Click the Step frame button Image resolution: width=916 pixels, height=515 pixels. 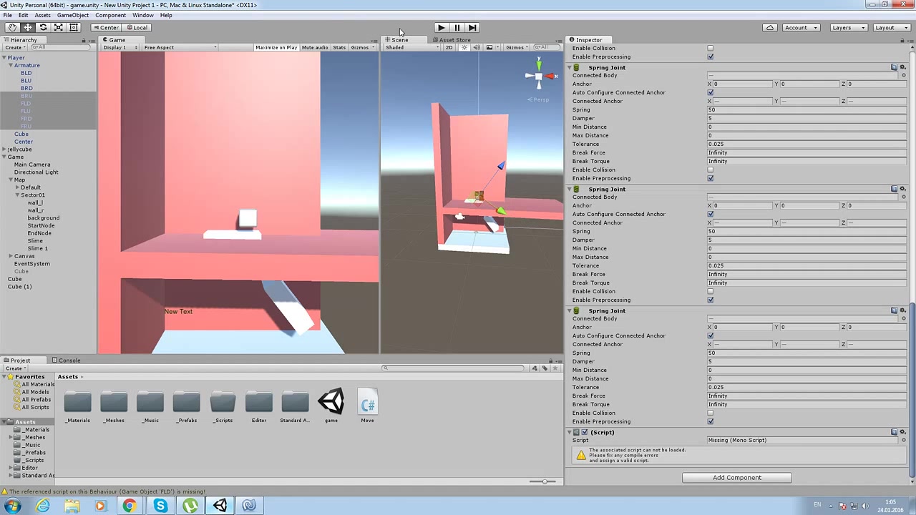472,27
